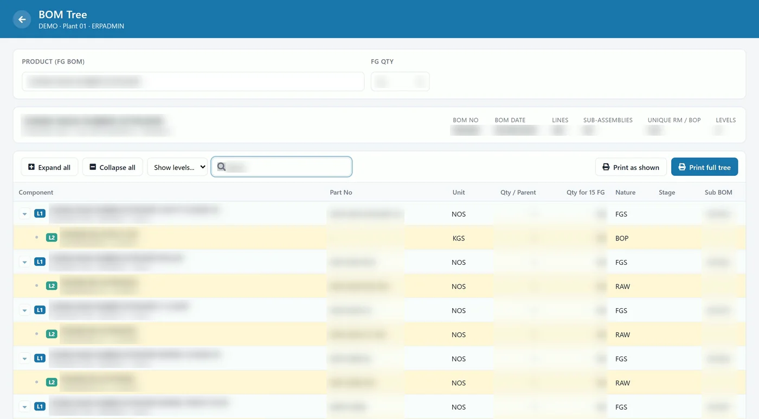Viewport: 759px width, 419px height.
Task: Click the magnifier icon in search box
Action: (x=221, y=167)
